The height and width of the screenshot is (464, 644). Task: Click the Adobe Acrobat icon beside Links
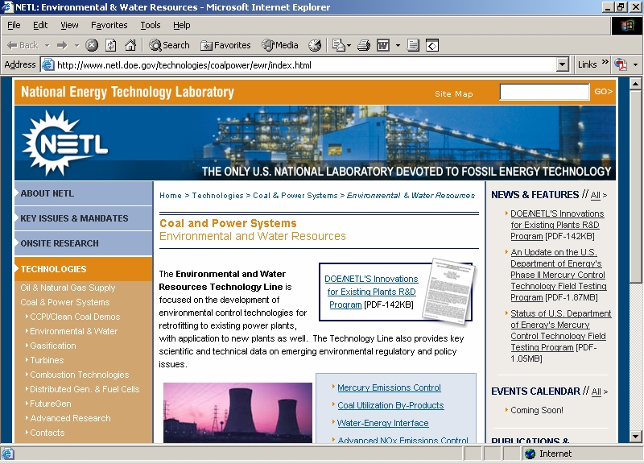pos(621,64)
